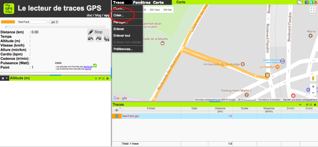The image size is (318, 147).
Task: Select Préférences... from Trace menu
Action: (x=127, y=49)
